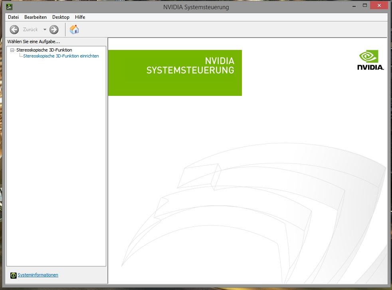392x290 pixels.
Task: Click the back arrow navigation icon
Action: (14, 30)
